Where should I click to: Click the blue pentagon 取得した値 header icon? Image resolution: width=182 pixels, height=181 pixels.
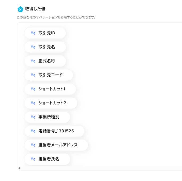tap(20, 9)
